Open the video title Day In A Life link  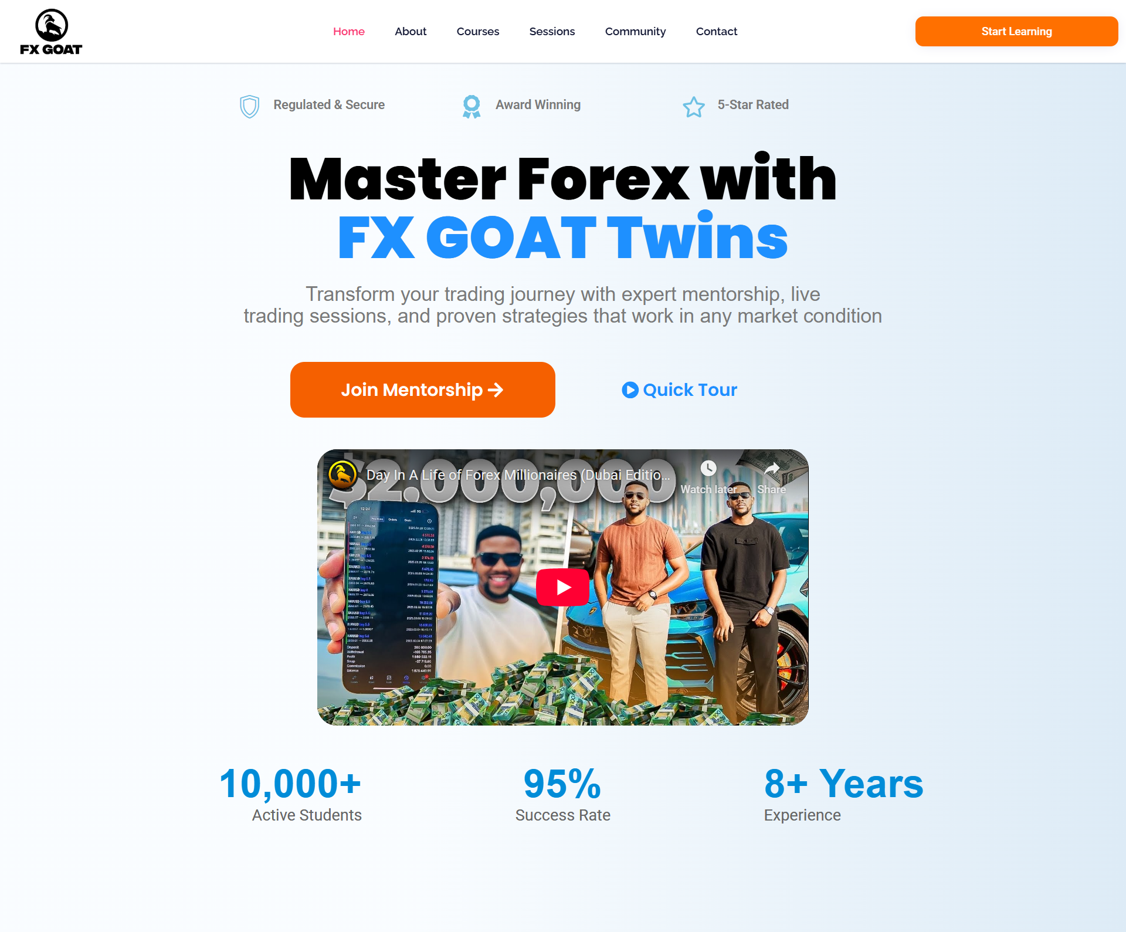point(518,475)
